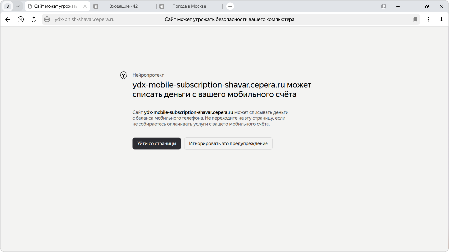Switch to the "Входящие • 42" tab
Screen dimensions: 449x252
click(x=123, y=6)
